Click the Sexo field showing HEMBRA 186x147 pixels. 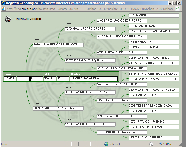(x=10, y=79)
